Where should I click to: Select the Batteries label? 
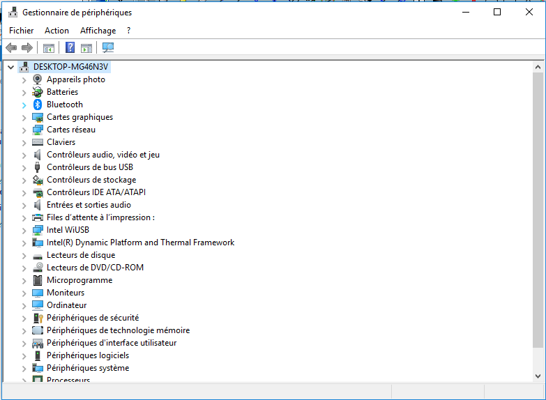pos(62,92)
